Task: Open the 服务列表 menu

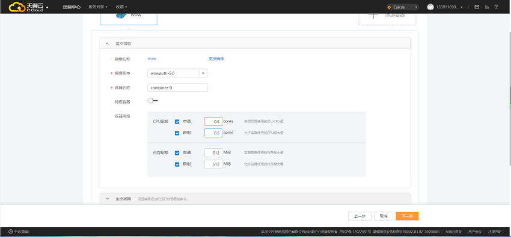Action: click(98, 7)
